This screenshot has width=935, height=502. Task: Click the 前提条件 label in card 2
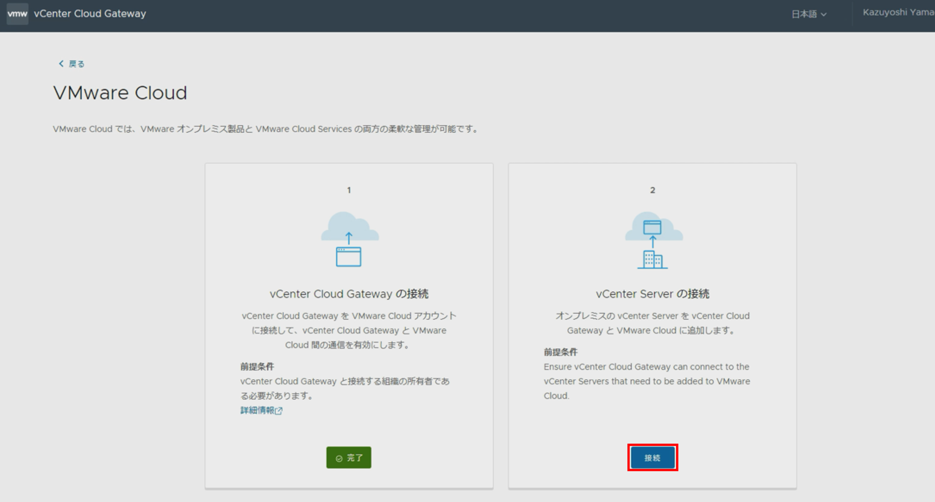point(560,351)
